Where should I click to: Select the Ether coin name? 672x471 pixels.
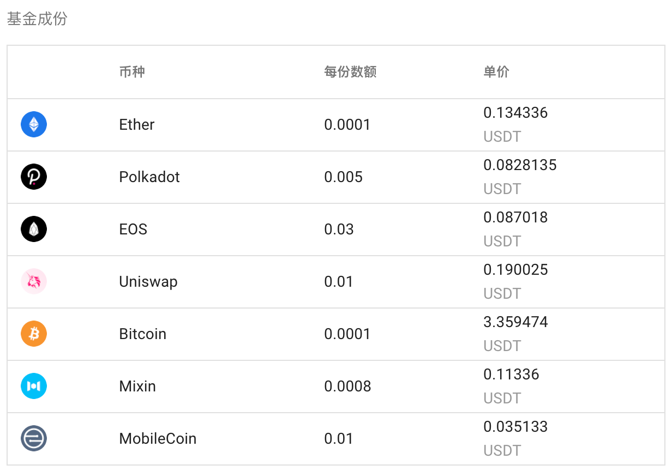[137, 125]
